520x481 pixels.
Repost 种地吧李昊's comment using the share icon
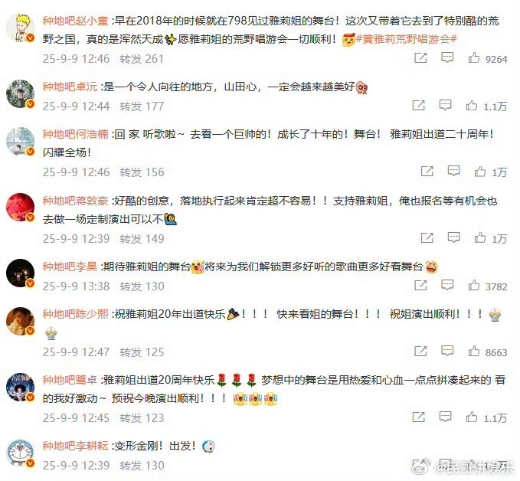click(420, 285)
